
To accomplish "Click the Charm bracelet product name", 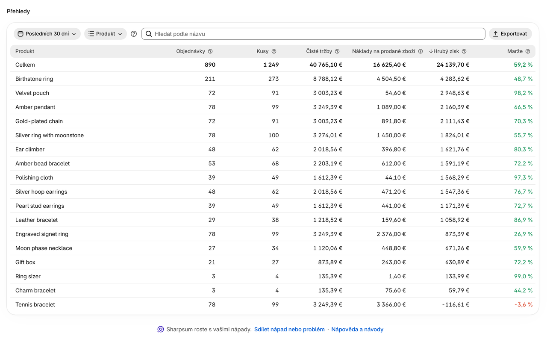I will point(35,291).
